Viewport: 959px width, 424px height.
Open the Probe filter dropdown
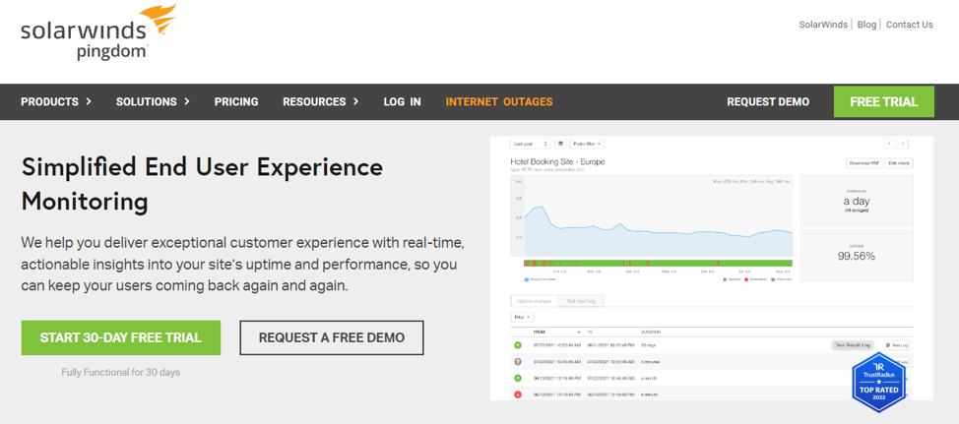pos(587,144)
